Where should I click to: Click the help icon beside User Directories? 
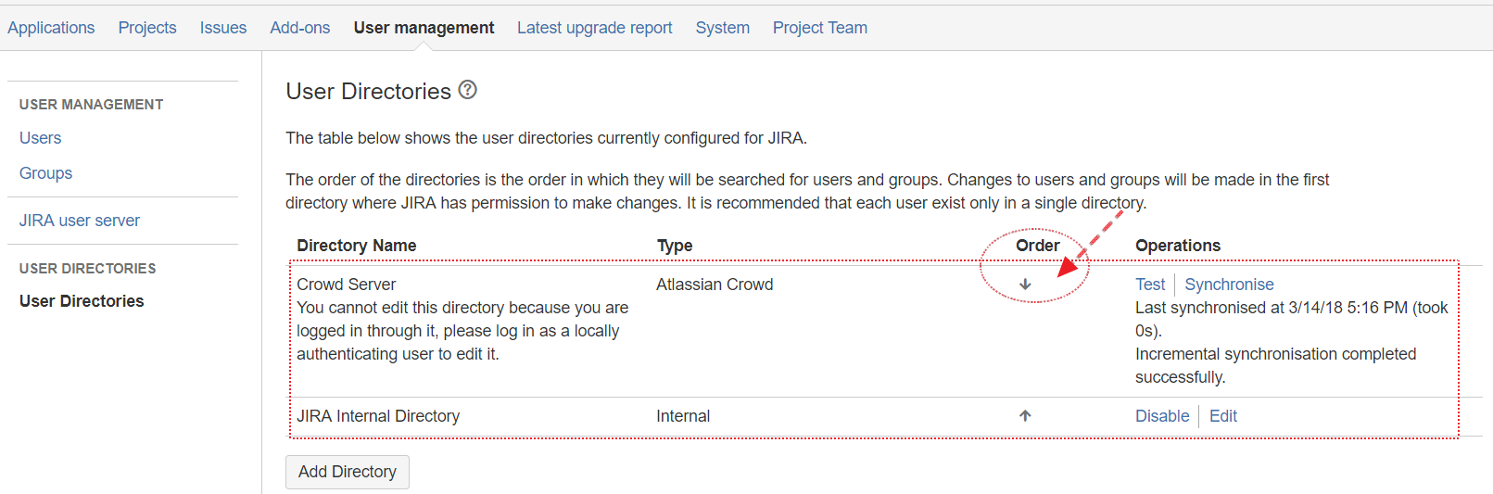point(468,90)
